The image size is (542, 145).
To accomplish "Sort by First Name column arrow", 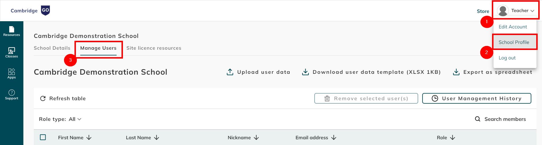I will coord(89,138).
